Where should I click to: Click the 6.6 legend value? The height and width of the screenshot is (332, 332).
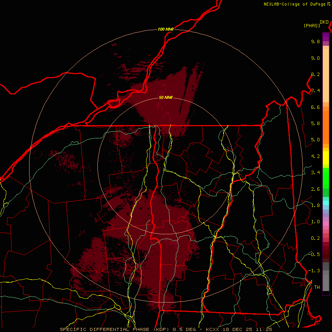[315, 107]
